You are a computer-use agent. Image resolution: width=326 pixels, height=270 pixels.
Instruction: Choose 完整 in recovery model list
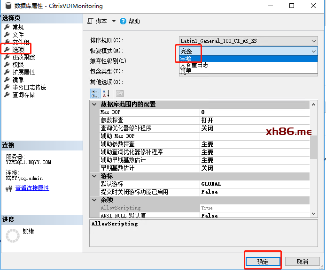tap(186, 59)
